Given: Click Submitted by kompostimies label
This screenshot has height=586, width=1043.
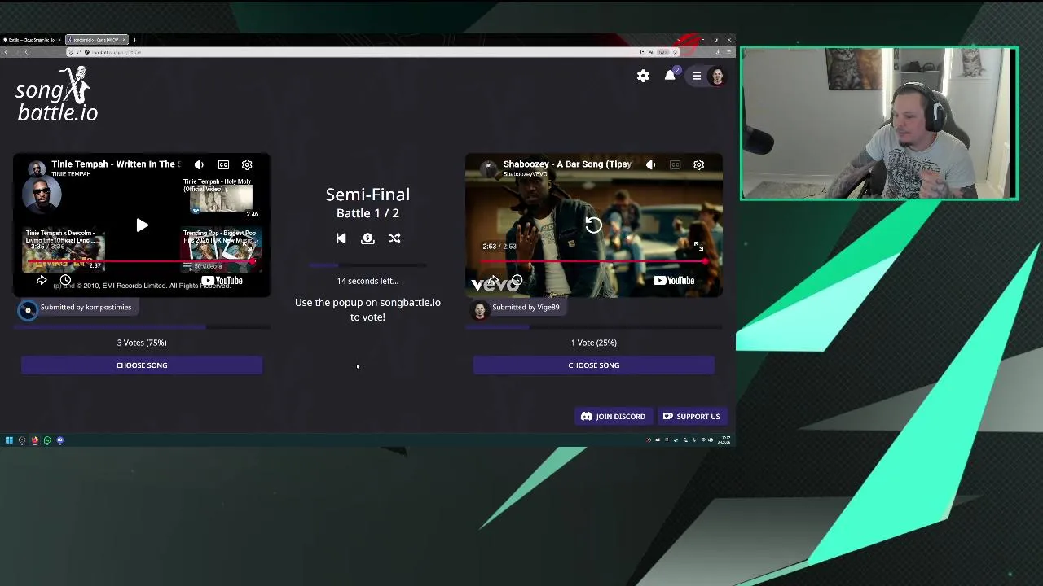Looking at the screenshot, I should tap(86, 307).
